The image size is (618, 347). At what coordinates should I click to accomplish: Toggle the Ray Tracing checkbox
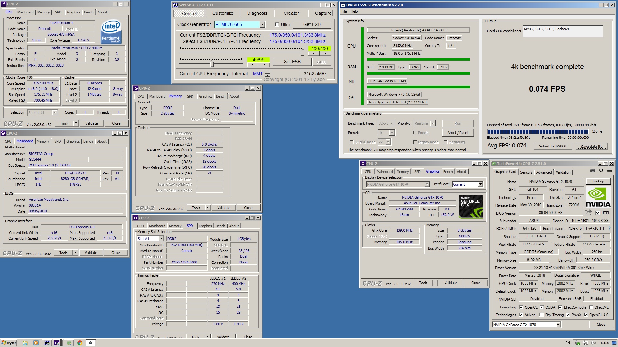tap(541, 315)
